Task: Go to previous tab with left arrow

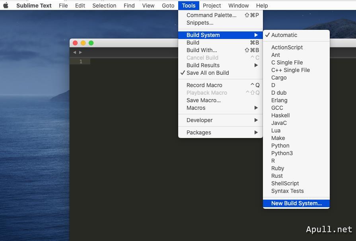Action: click(74, 52)
